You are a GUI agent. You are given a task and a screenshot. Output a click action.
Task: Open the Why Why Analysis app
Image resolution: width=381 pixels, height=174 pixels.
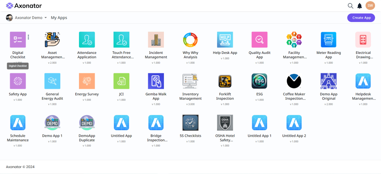click(x=190, y=39)
